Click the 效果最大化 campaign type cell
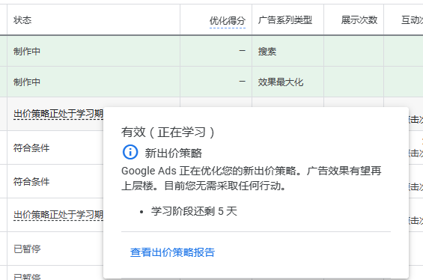The height and width of the screenshot is (280, 423). pyautogui.click(x=281, y=82)
